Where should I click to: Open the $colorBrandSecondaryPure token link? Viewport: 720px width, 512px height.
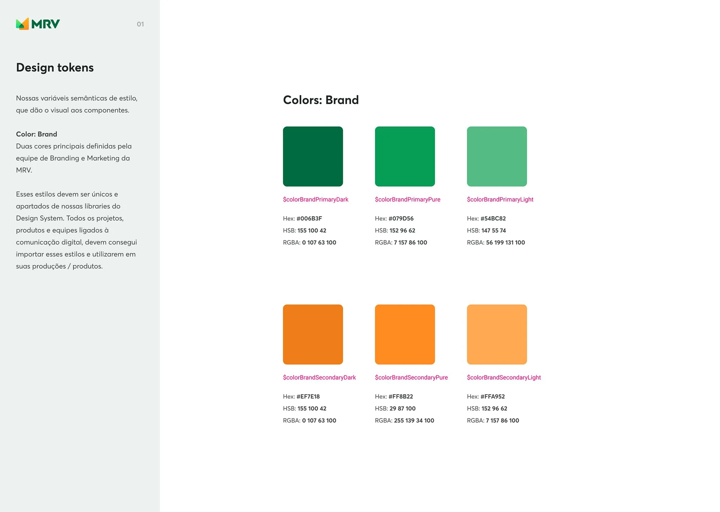coord(411,377)
